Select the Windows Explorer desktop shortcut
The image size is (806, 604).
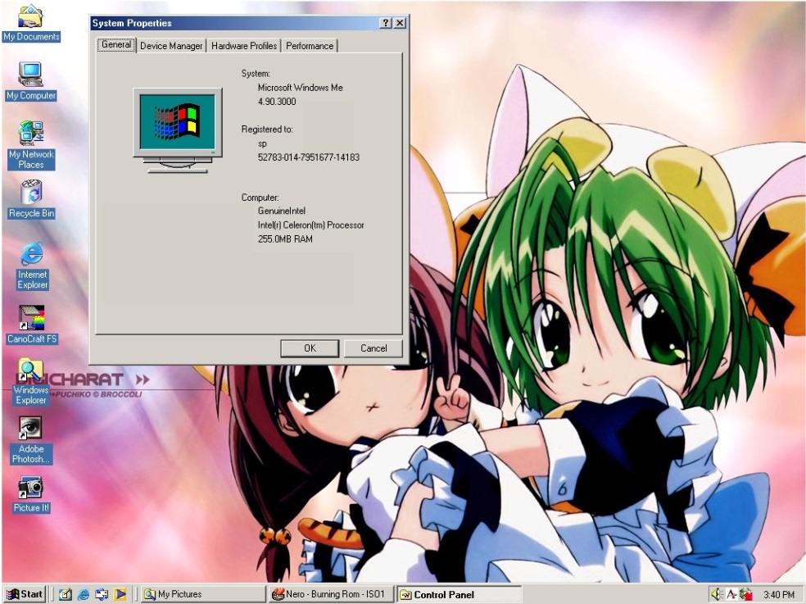click(x=31, y=382)
